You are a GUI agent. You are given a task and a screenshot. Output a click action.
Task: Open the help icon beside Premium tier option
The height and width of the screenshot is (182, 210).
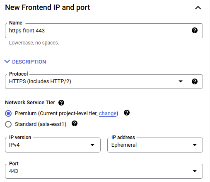tap(127, 113)
